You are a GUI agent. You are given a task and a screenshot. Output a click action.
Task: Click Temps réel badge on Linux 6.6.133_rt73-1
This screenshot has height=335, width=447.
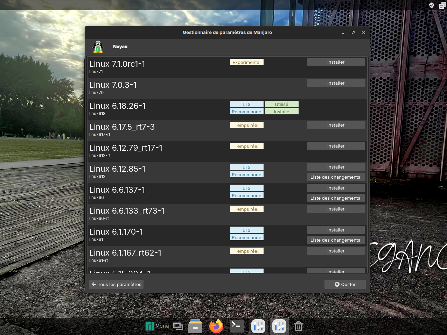click(x=247, y=209)
